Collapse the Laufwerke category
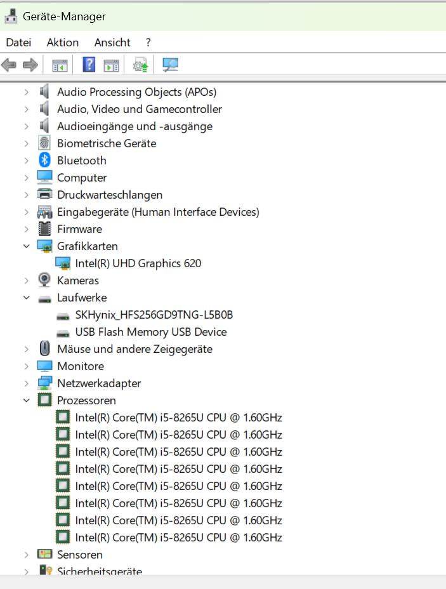Viewport: 446px width, 589px height. [x=26, y=298]
